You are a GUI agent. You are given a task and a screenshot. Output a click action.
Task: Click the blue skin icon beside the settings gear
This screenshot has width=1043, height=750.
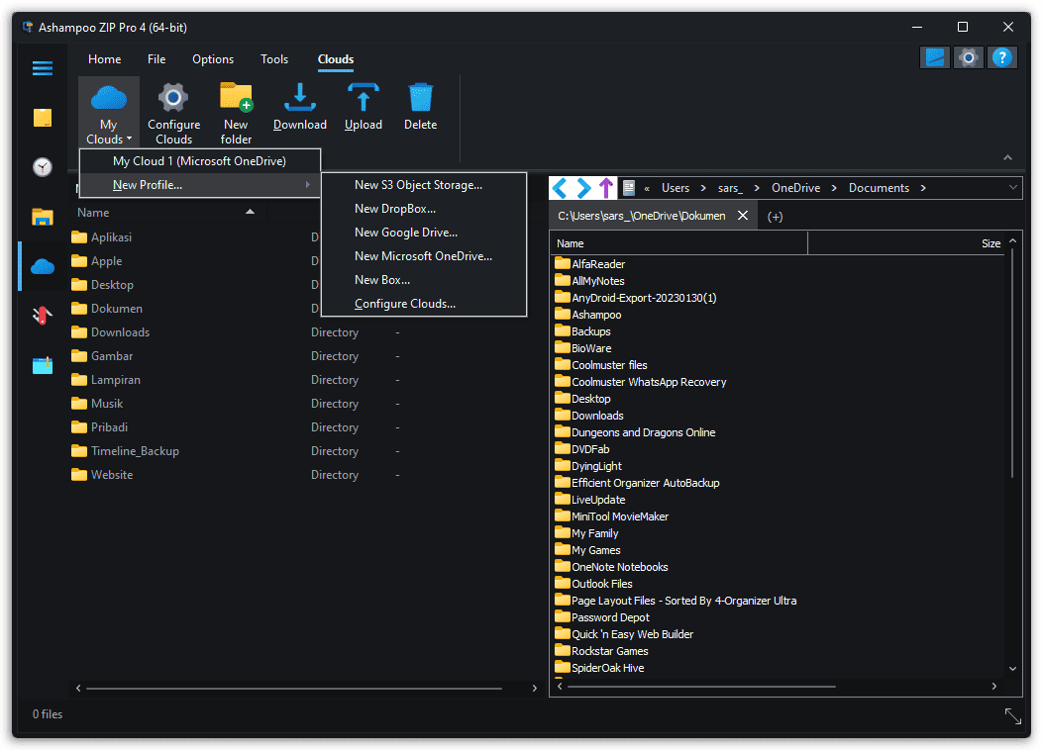click(935, 57)
